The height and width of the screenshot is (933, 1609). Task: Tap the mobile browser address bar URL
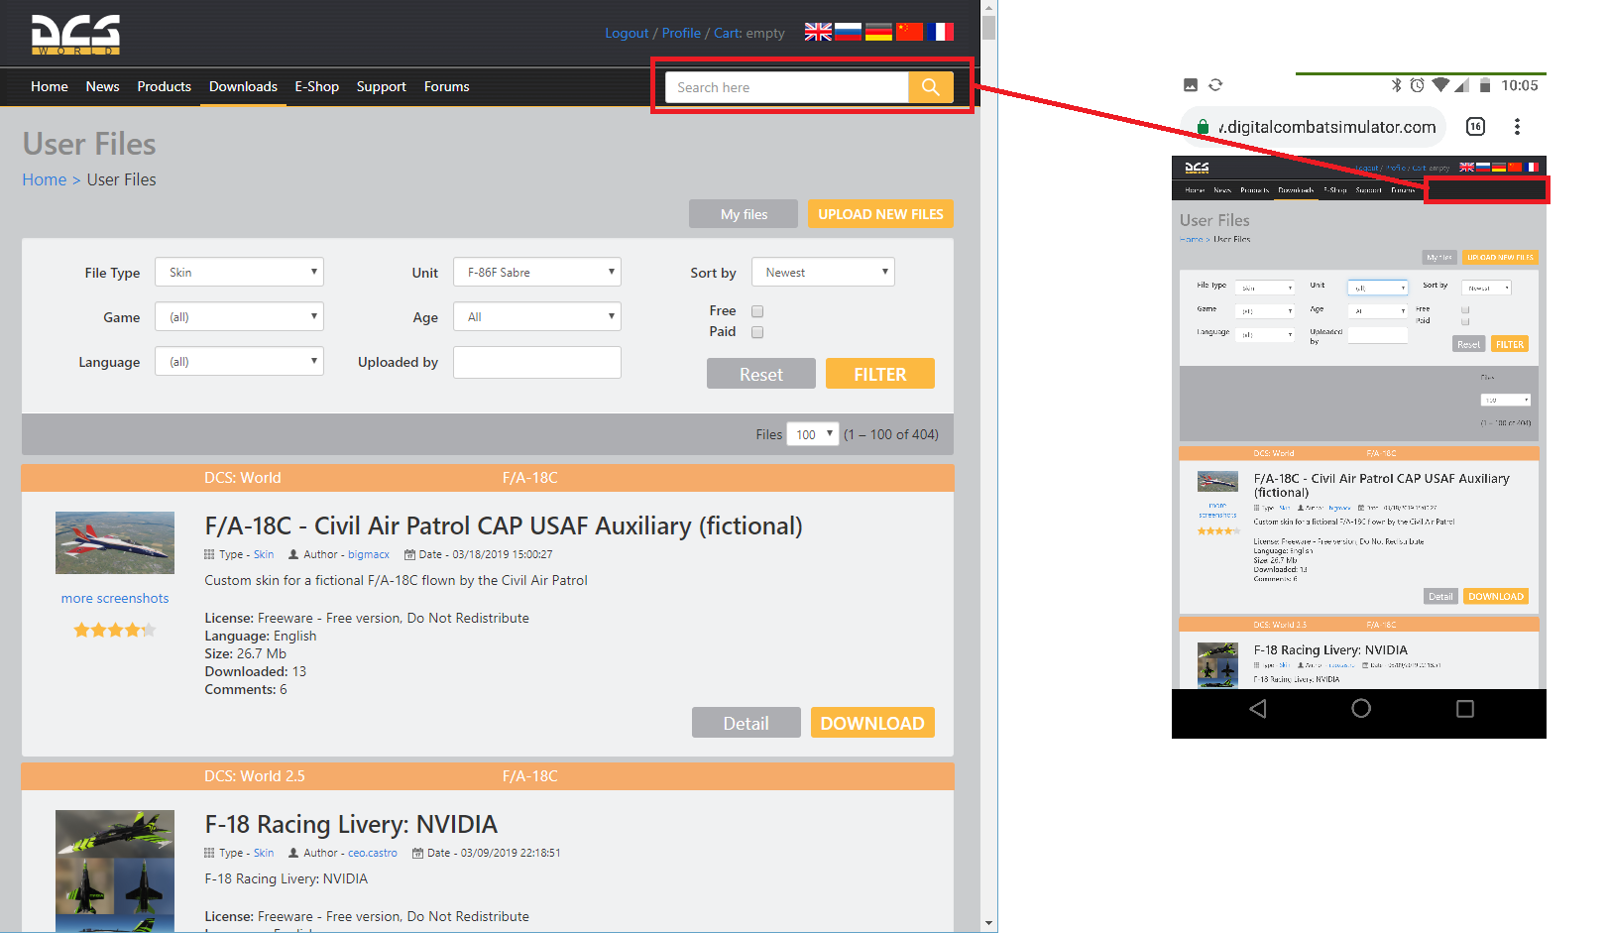click(1327, 127)
